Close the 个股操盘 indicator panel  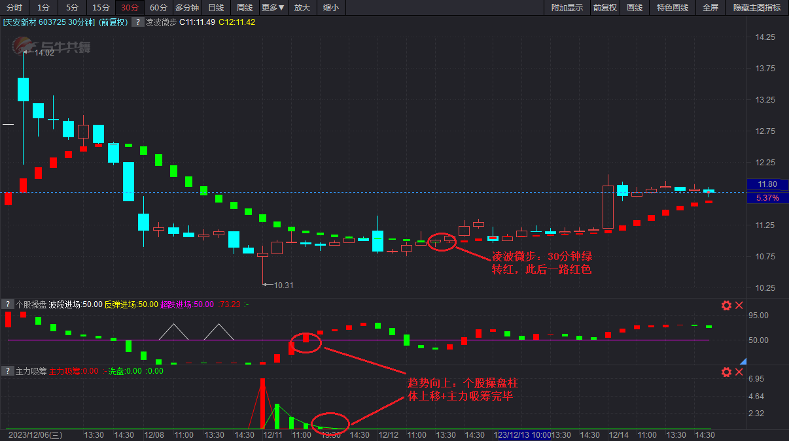click(739, 305)
